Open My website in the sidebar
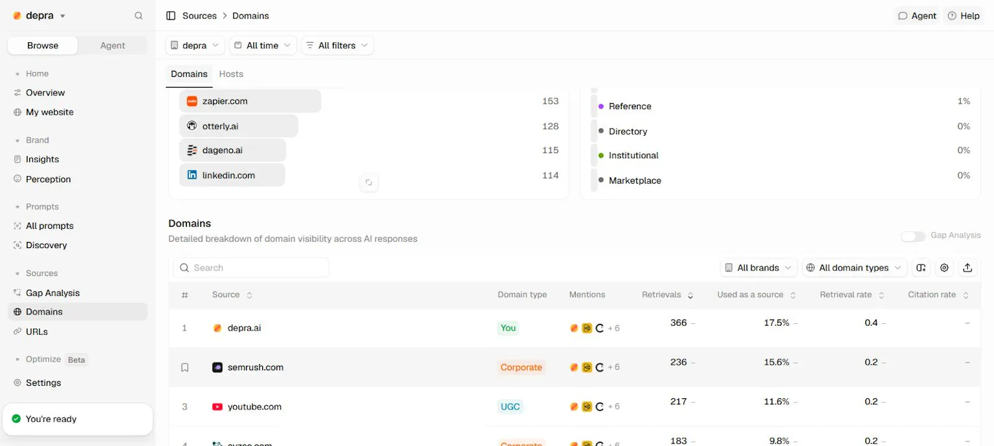This screenshot has width=994, height=446. [x=50, y=112]
